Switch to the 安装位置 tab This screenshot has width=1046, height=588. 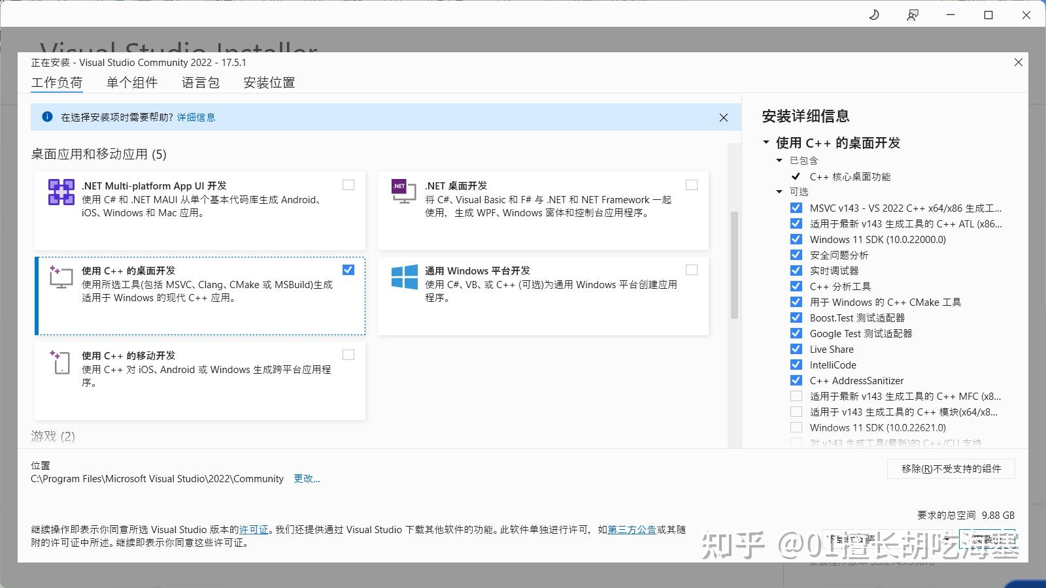pos(269,83)
